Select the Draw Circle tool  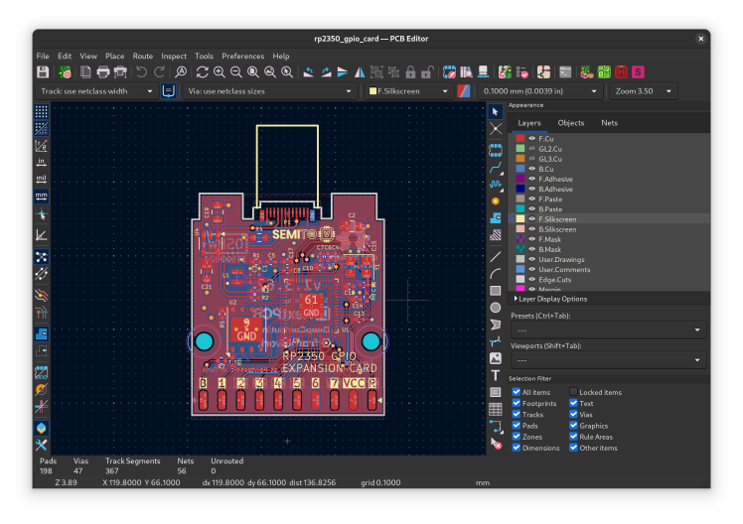coord(496,307)
